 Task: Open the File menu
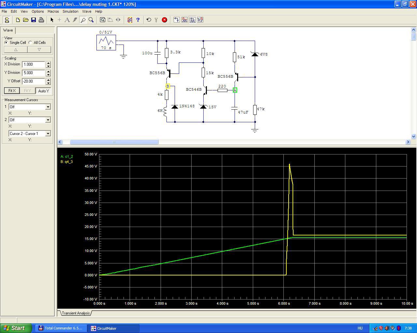pos(4,11)
